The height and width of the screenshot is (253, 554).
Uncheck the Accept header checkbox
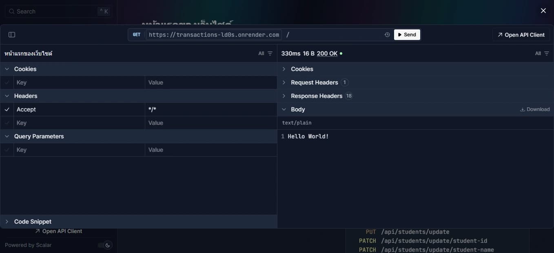pyautogui.click(x=7, y=109)
